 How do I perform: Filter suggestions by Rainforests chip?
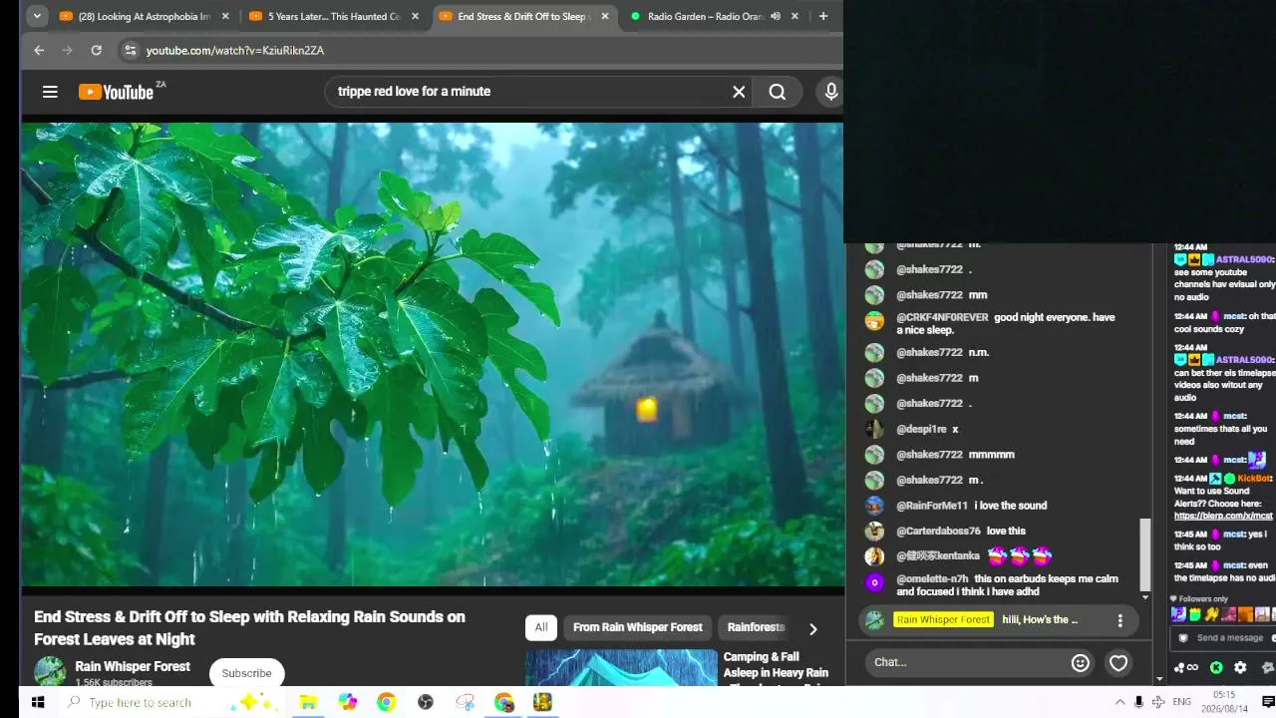tap(756, 627)
